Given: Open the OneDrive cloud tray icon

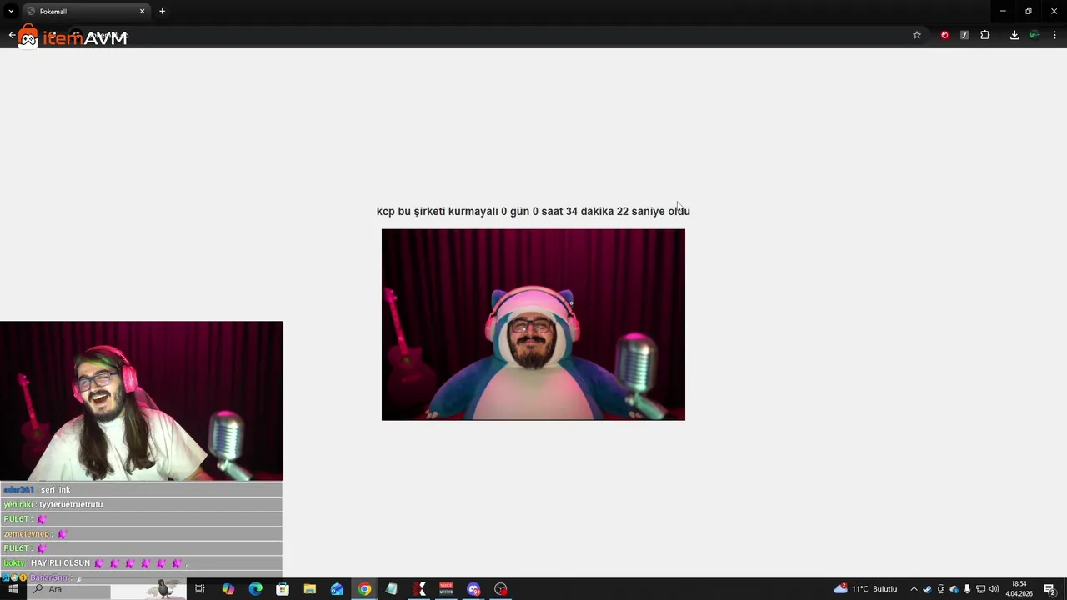Looking at the screenshot, I should (x=954, y=589).
